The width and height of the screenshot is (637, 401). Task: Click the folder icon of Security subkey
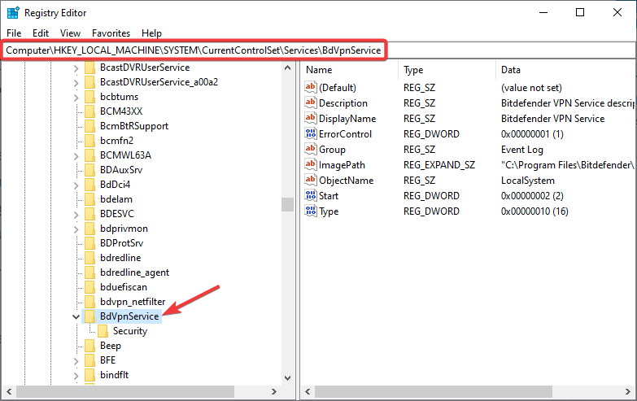(x=103, y=331)
